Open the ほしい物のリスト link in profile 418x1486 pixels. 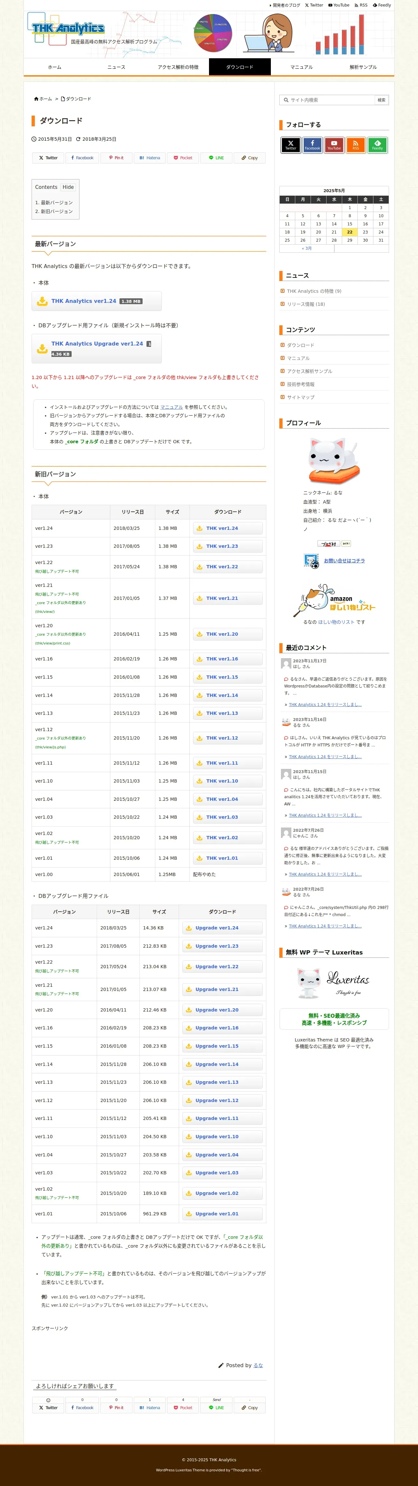[337, 622]
